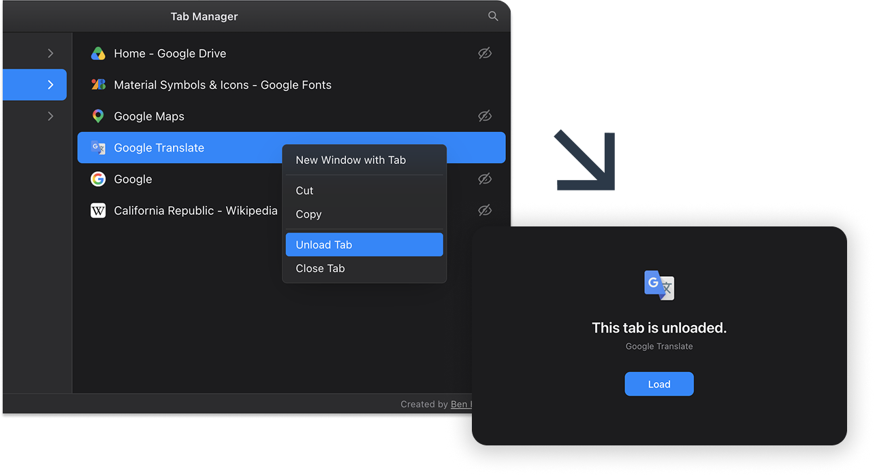Click the large Translate icon on unloaded page
The height and width of the screenshot is (476, 875).
tap(659, 286)
